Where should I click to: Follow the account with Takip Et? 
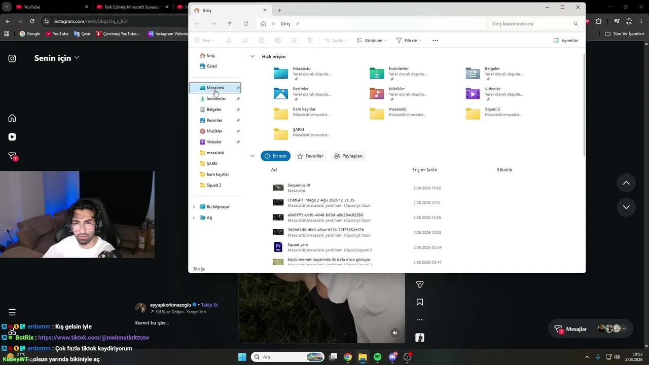(209, 305)
